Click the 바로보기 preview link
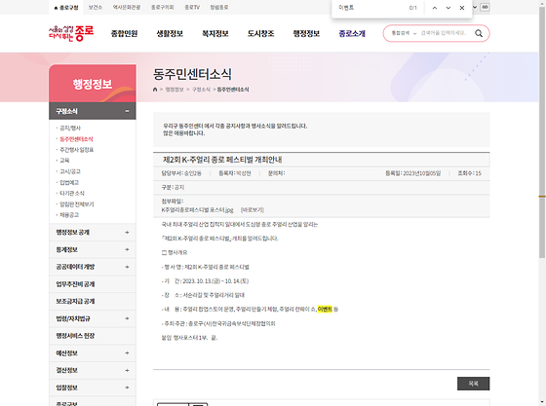546x406 pixels. [253, 210]
